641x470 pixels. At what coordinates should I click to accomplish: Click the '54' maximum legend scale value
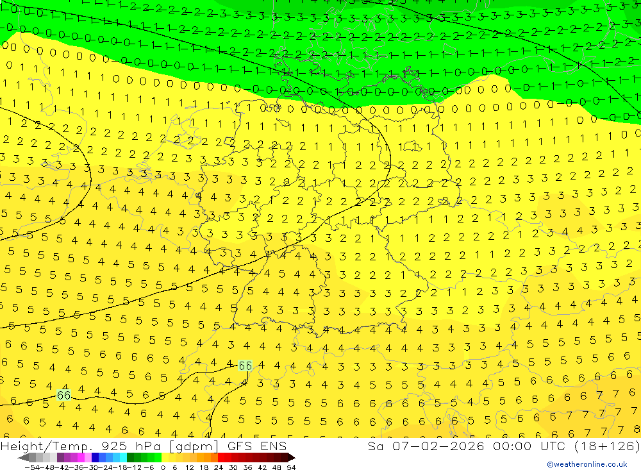(291, 467)
